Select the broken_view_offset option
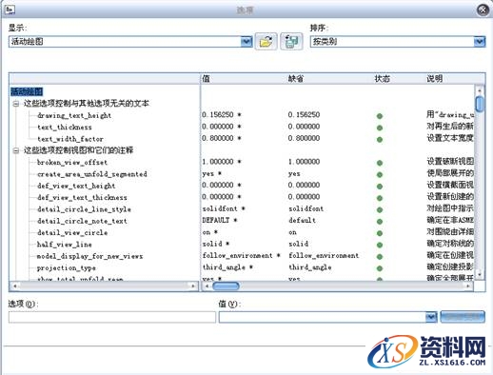The width and height of the screenshot is (493, 375). click(x=72, y=162)
